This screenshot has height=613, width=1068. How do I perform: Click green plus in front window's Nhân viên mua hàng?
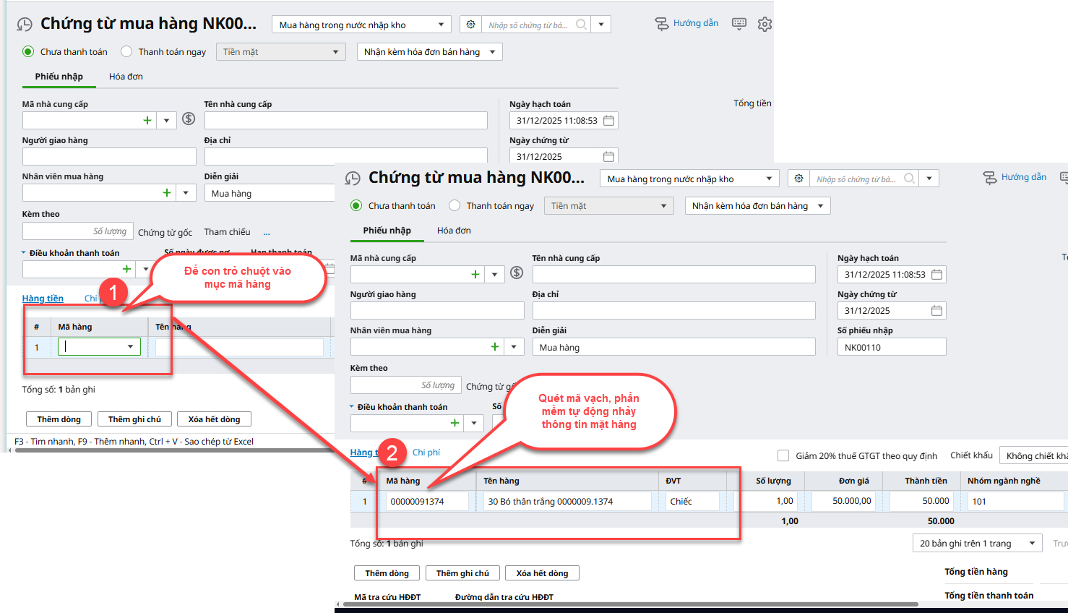point(495,347)
